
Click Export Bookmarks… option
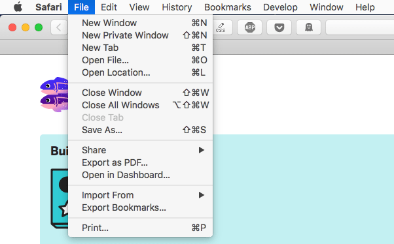pyautogui.click(x=141, y=207)
